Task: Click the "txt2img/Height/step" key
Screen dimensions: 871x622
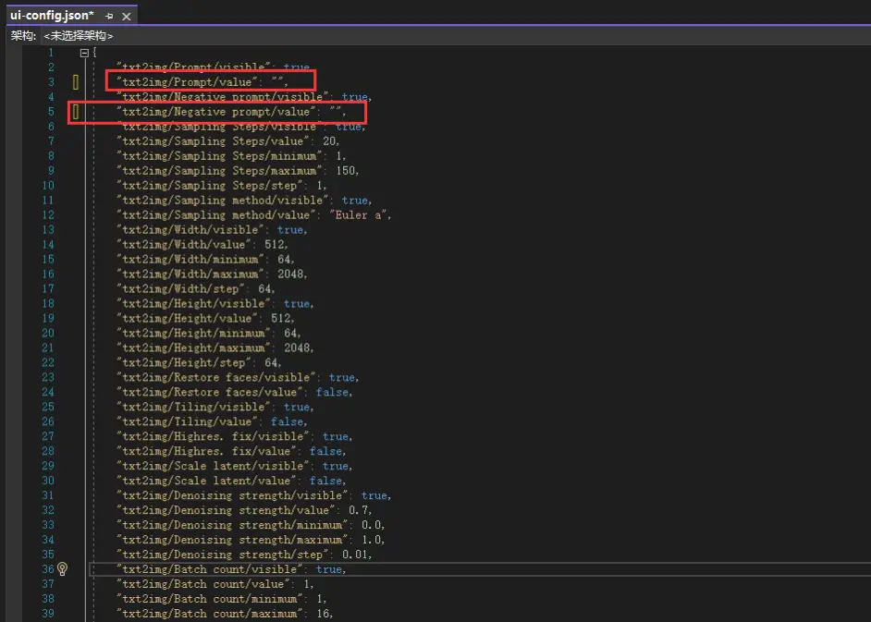Action: [183, 362]
